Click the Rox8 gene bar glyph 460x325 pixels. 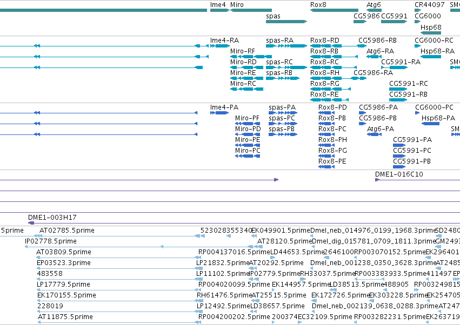point(334,10)
